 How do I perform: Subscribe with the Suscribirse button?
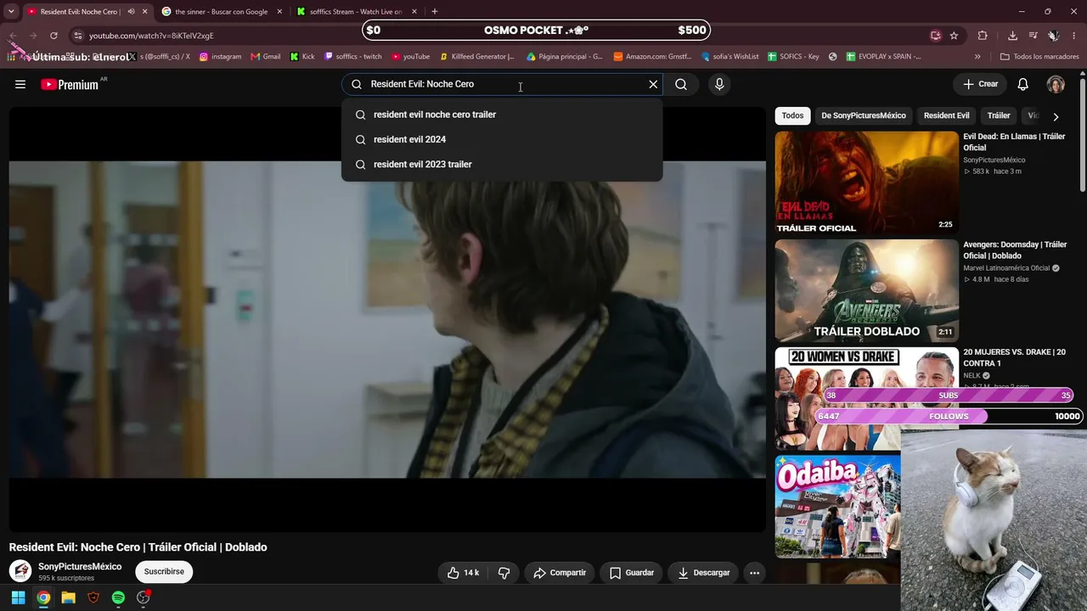[x=164, y=572]
